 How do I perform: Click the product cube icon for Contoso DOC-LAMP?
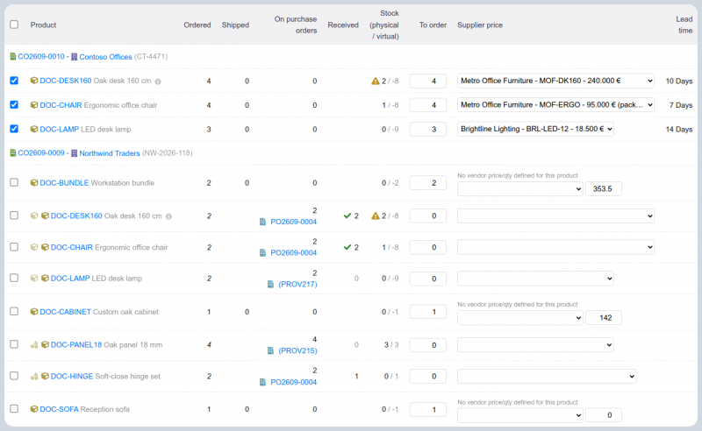34,129
